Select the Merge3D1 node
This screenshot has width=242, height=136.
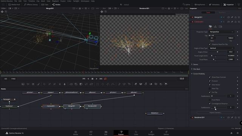click(71, 106)
